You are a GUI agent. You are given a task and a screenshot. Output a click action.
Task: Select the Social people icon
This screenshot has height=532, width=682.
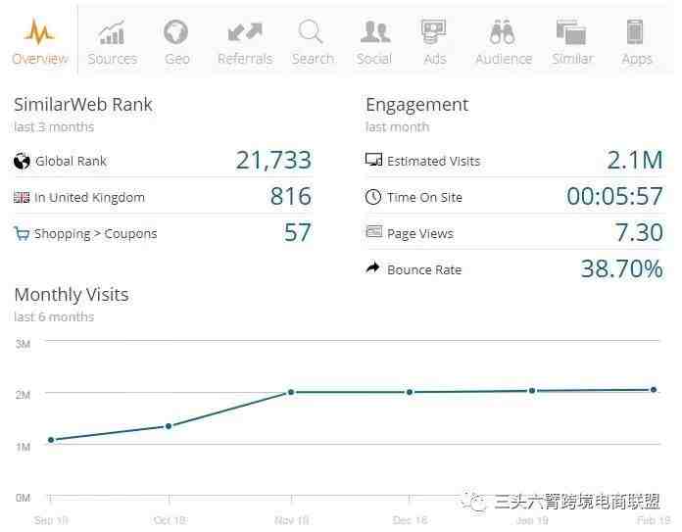pos(375,31)
